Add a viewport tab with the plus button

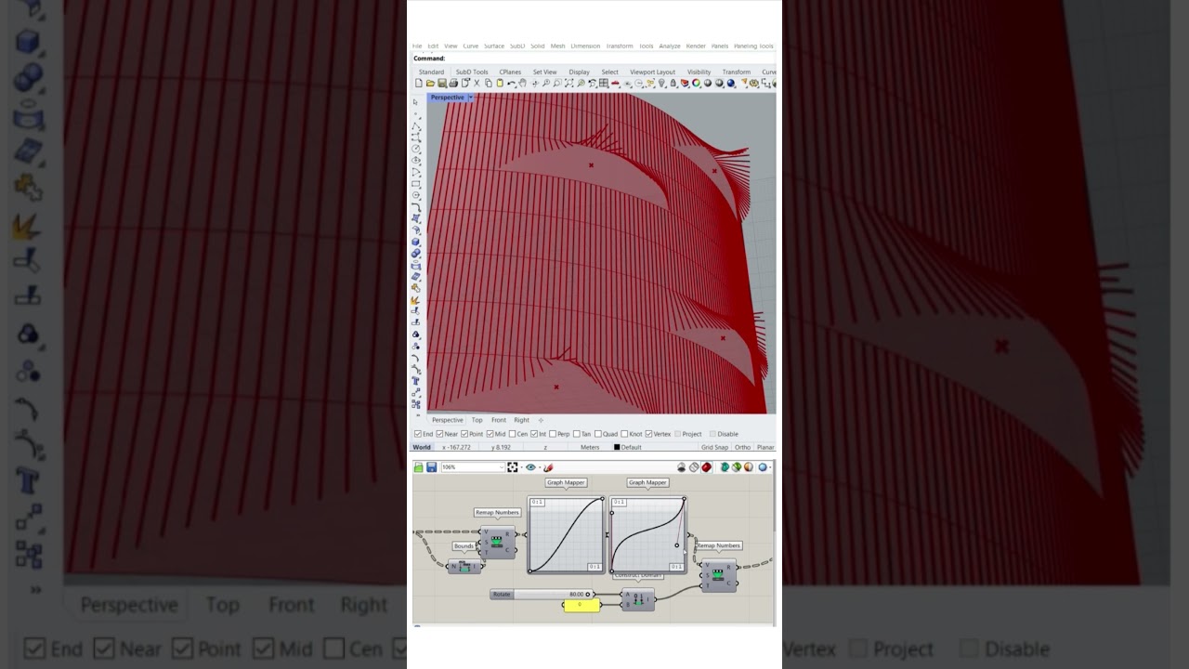point(541,420)
